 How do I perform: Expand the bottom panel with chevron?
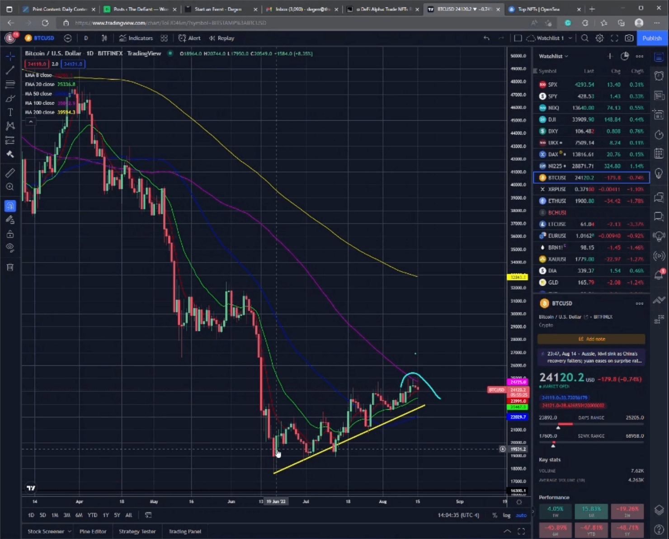pos(507,531)
